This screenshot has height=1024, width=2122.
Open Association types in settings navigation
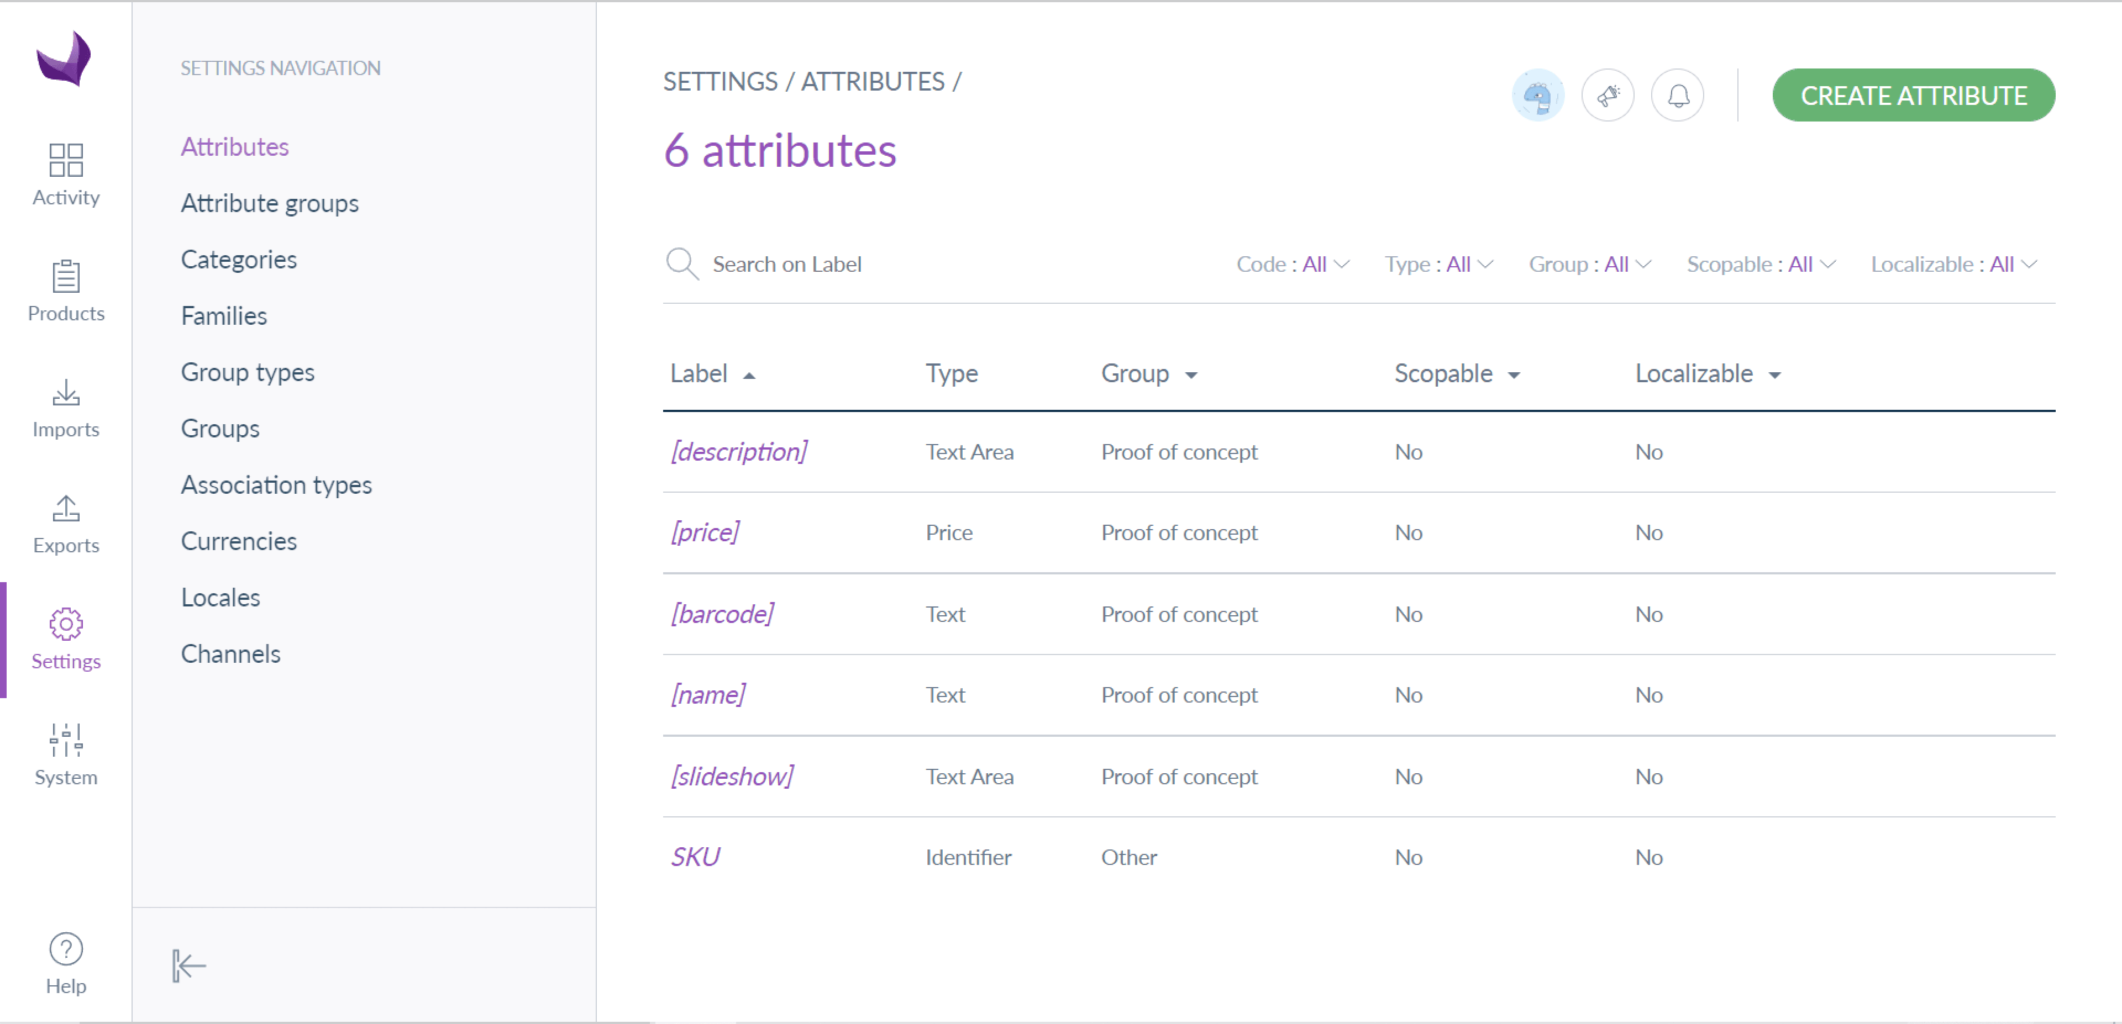[276, 485]
